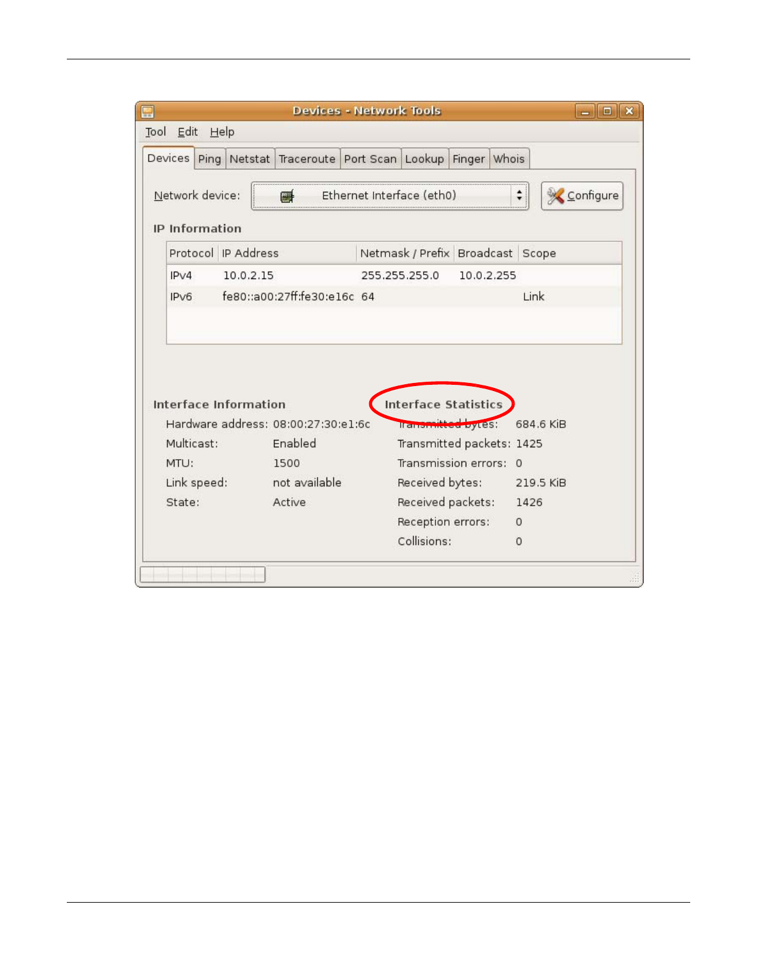
Task: Maximize the Network Tools window
Action: point(607,111)
